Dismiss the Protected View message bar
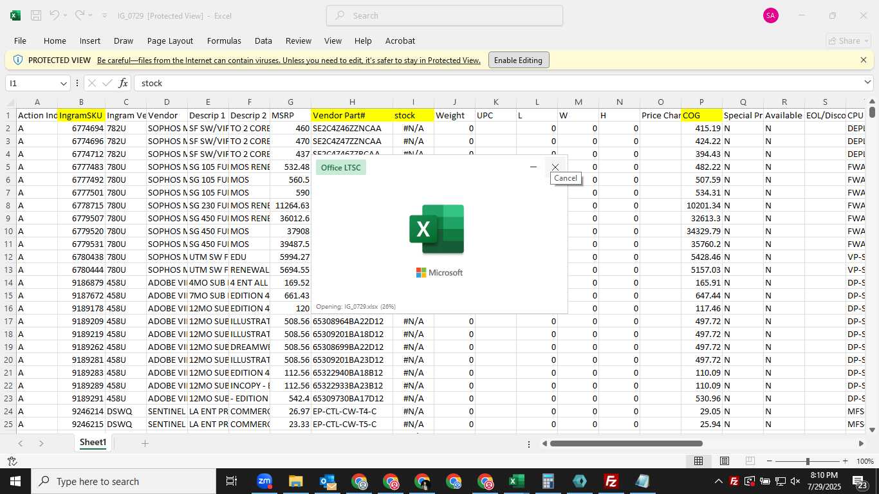 (x=864, y=60)
